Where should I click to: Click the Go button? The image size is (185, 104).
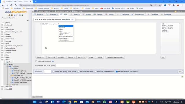[180, 72]
